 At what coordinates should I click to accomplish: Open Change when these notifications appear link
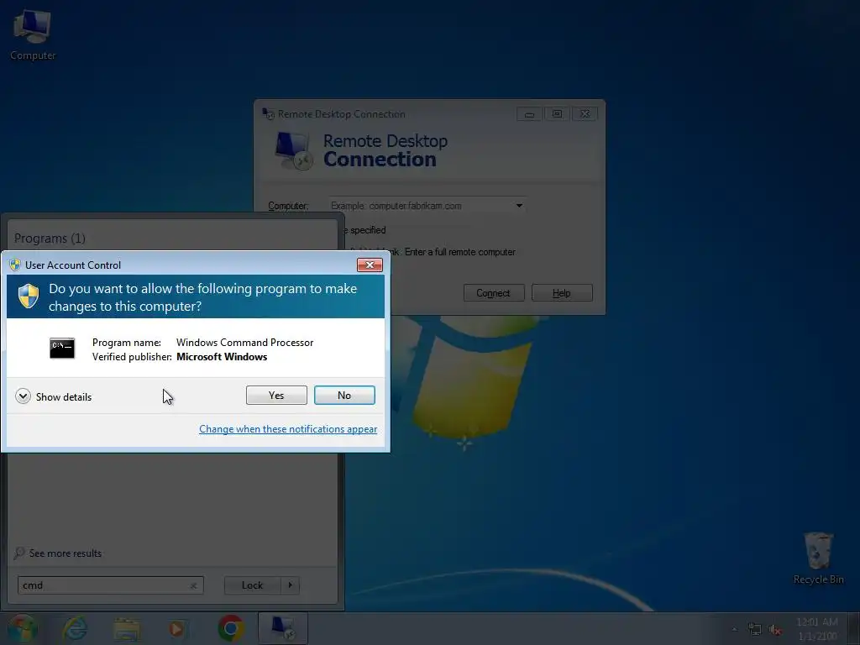click(x=288, y=429)
